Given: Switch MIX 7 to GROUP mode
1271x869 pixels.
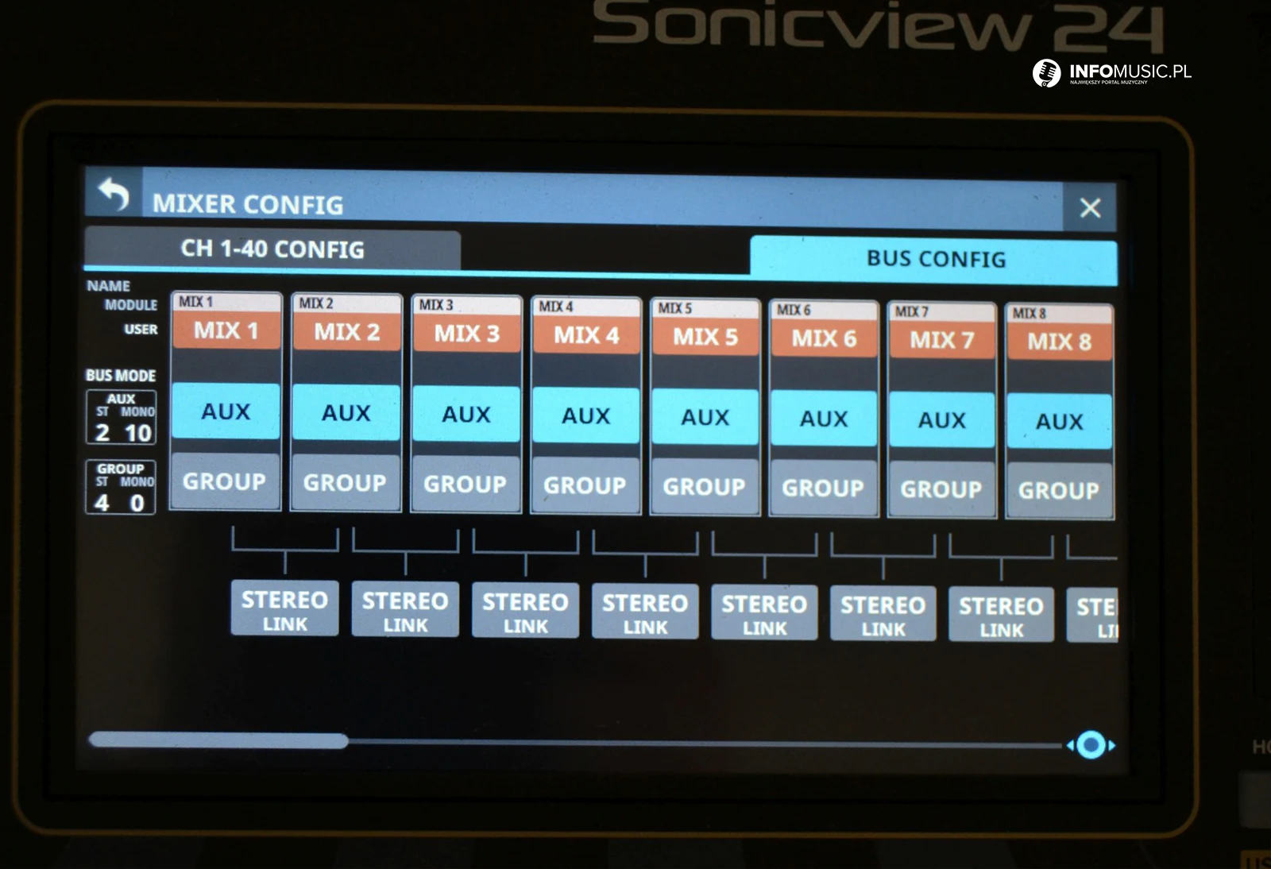Looking at the screenshot, I should pyautogui.click(x=941, y=490).
